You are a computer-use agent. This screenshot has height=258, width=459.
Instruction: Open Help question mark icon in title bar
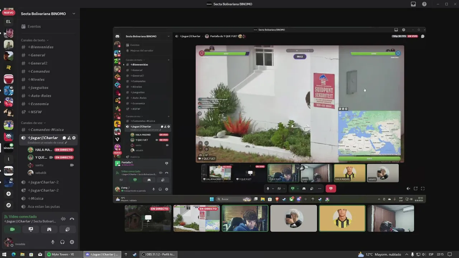[424, 4]
